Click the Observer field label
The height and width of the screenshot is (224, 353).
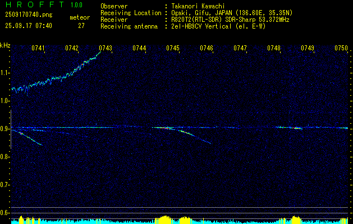tap(114, 6)
